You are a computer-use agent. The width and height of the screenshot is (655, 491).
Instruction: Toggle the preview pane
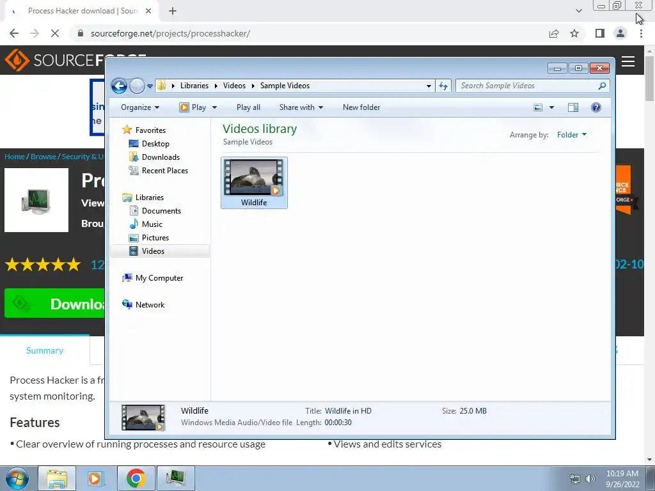[x=573, y=107]
